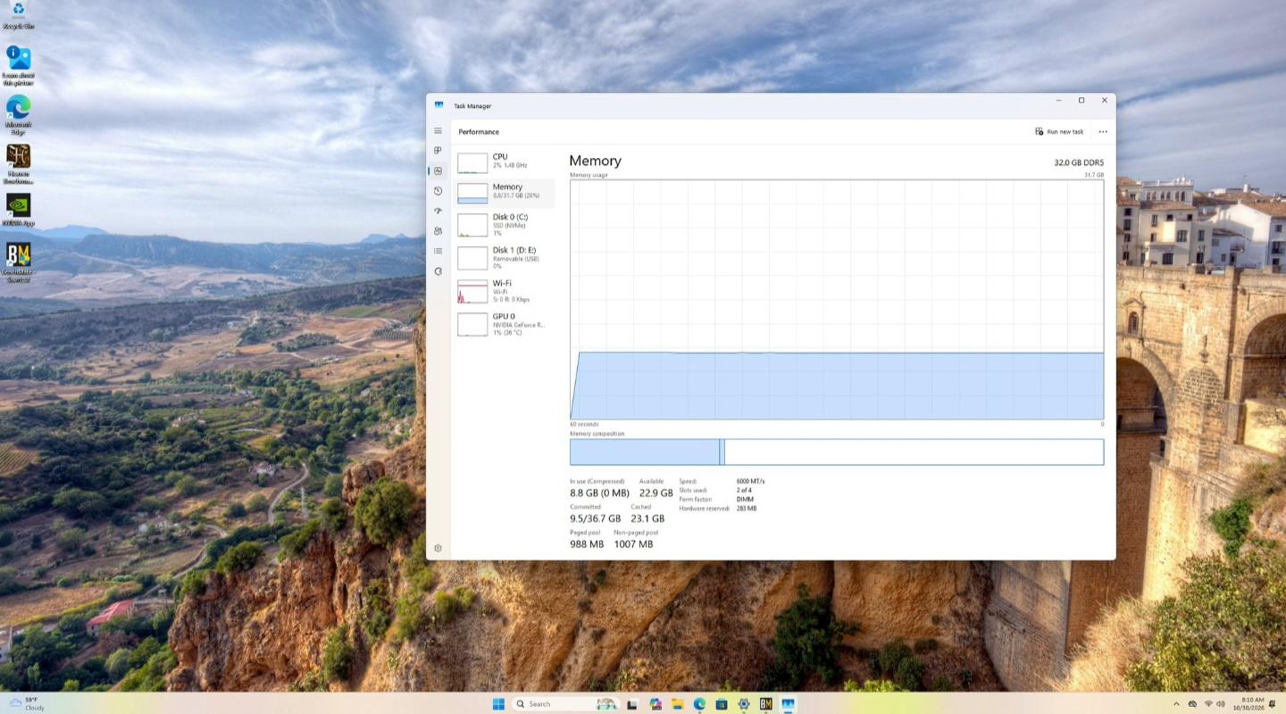This screenshot has height=714, width=1286.
Task: Open Task Manager Settings gear icon
Action: click(438, 548)
